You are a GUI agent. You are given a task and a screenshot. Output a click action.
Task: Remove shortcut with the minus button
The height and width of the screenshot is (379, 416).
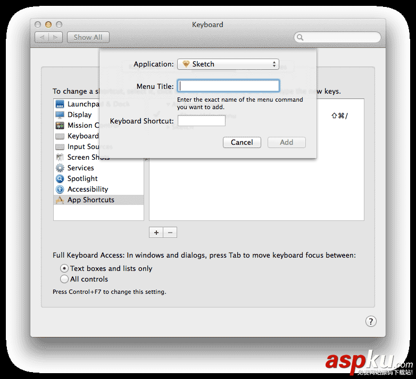[x=170, y=233]
